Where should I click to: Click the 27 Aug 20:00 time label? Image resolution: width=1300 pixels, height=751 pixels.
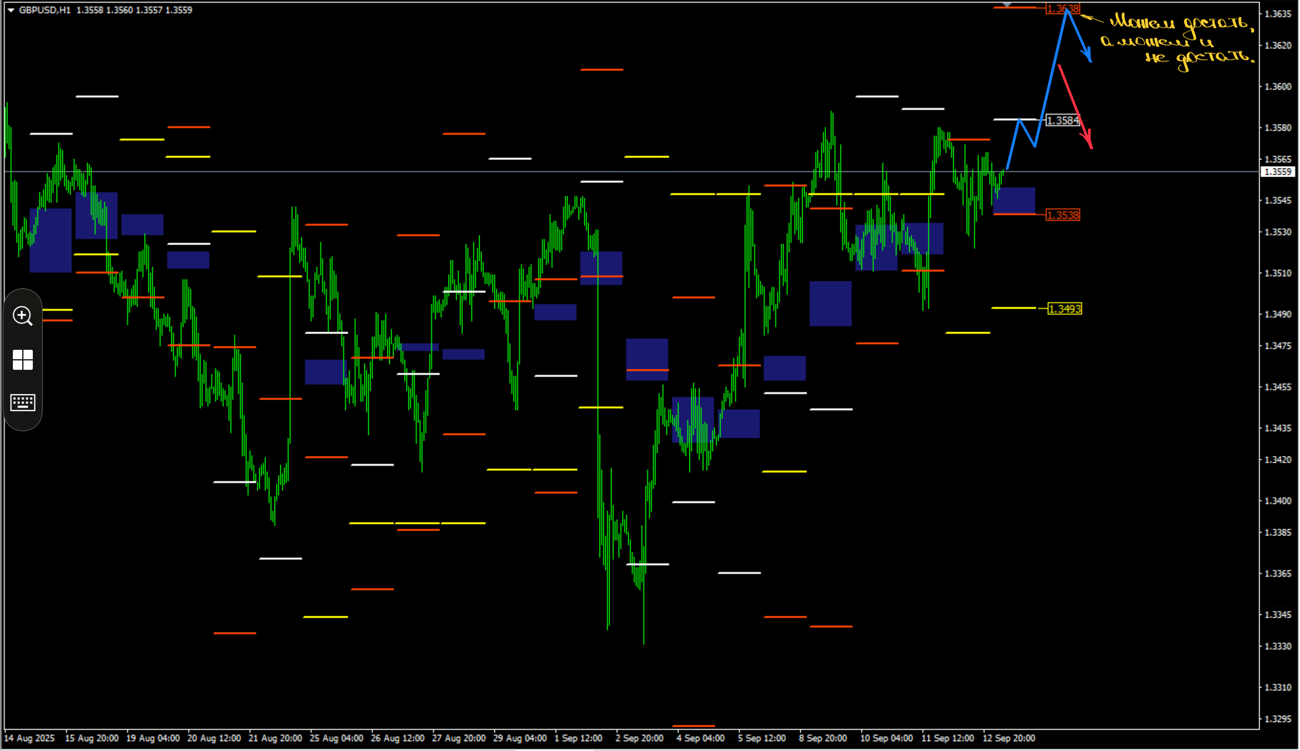click(x=458, y=738)
